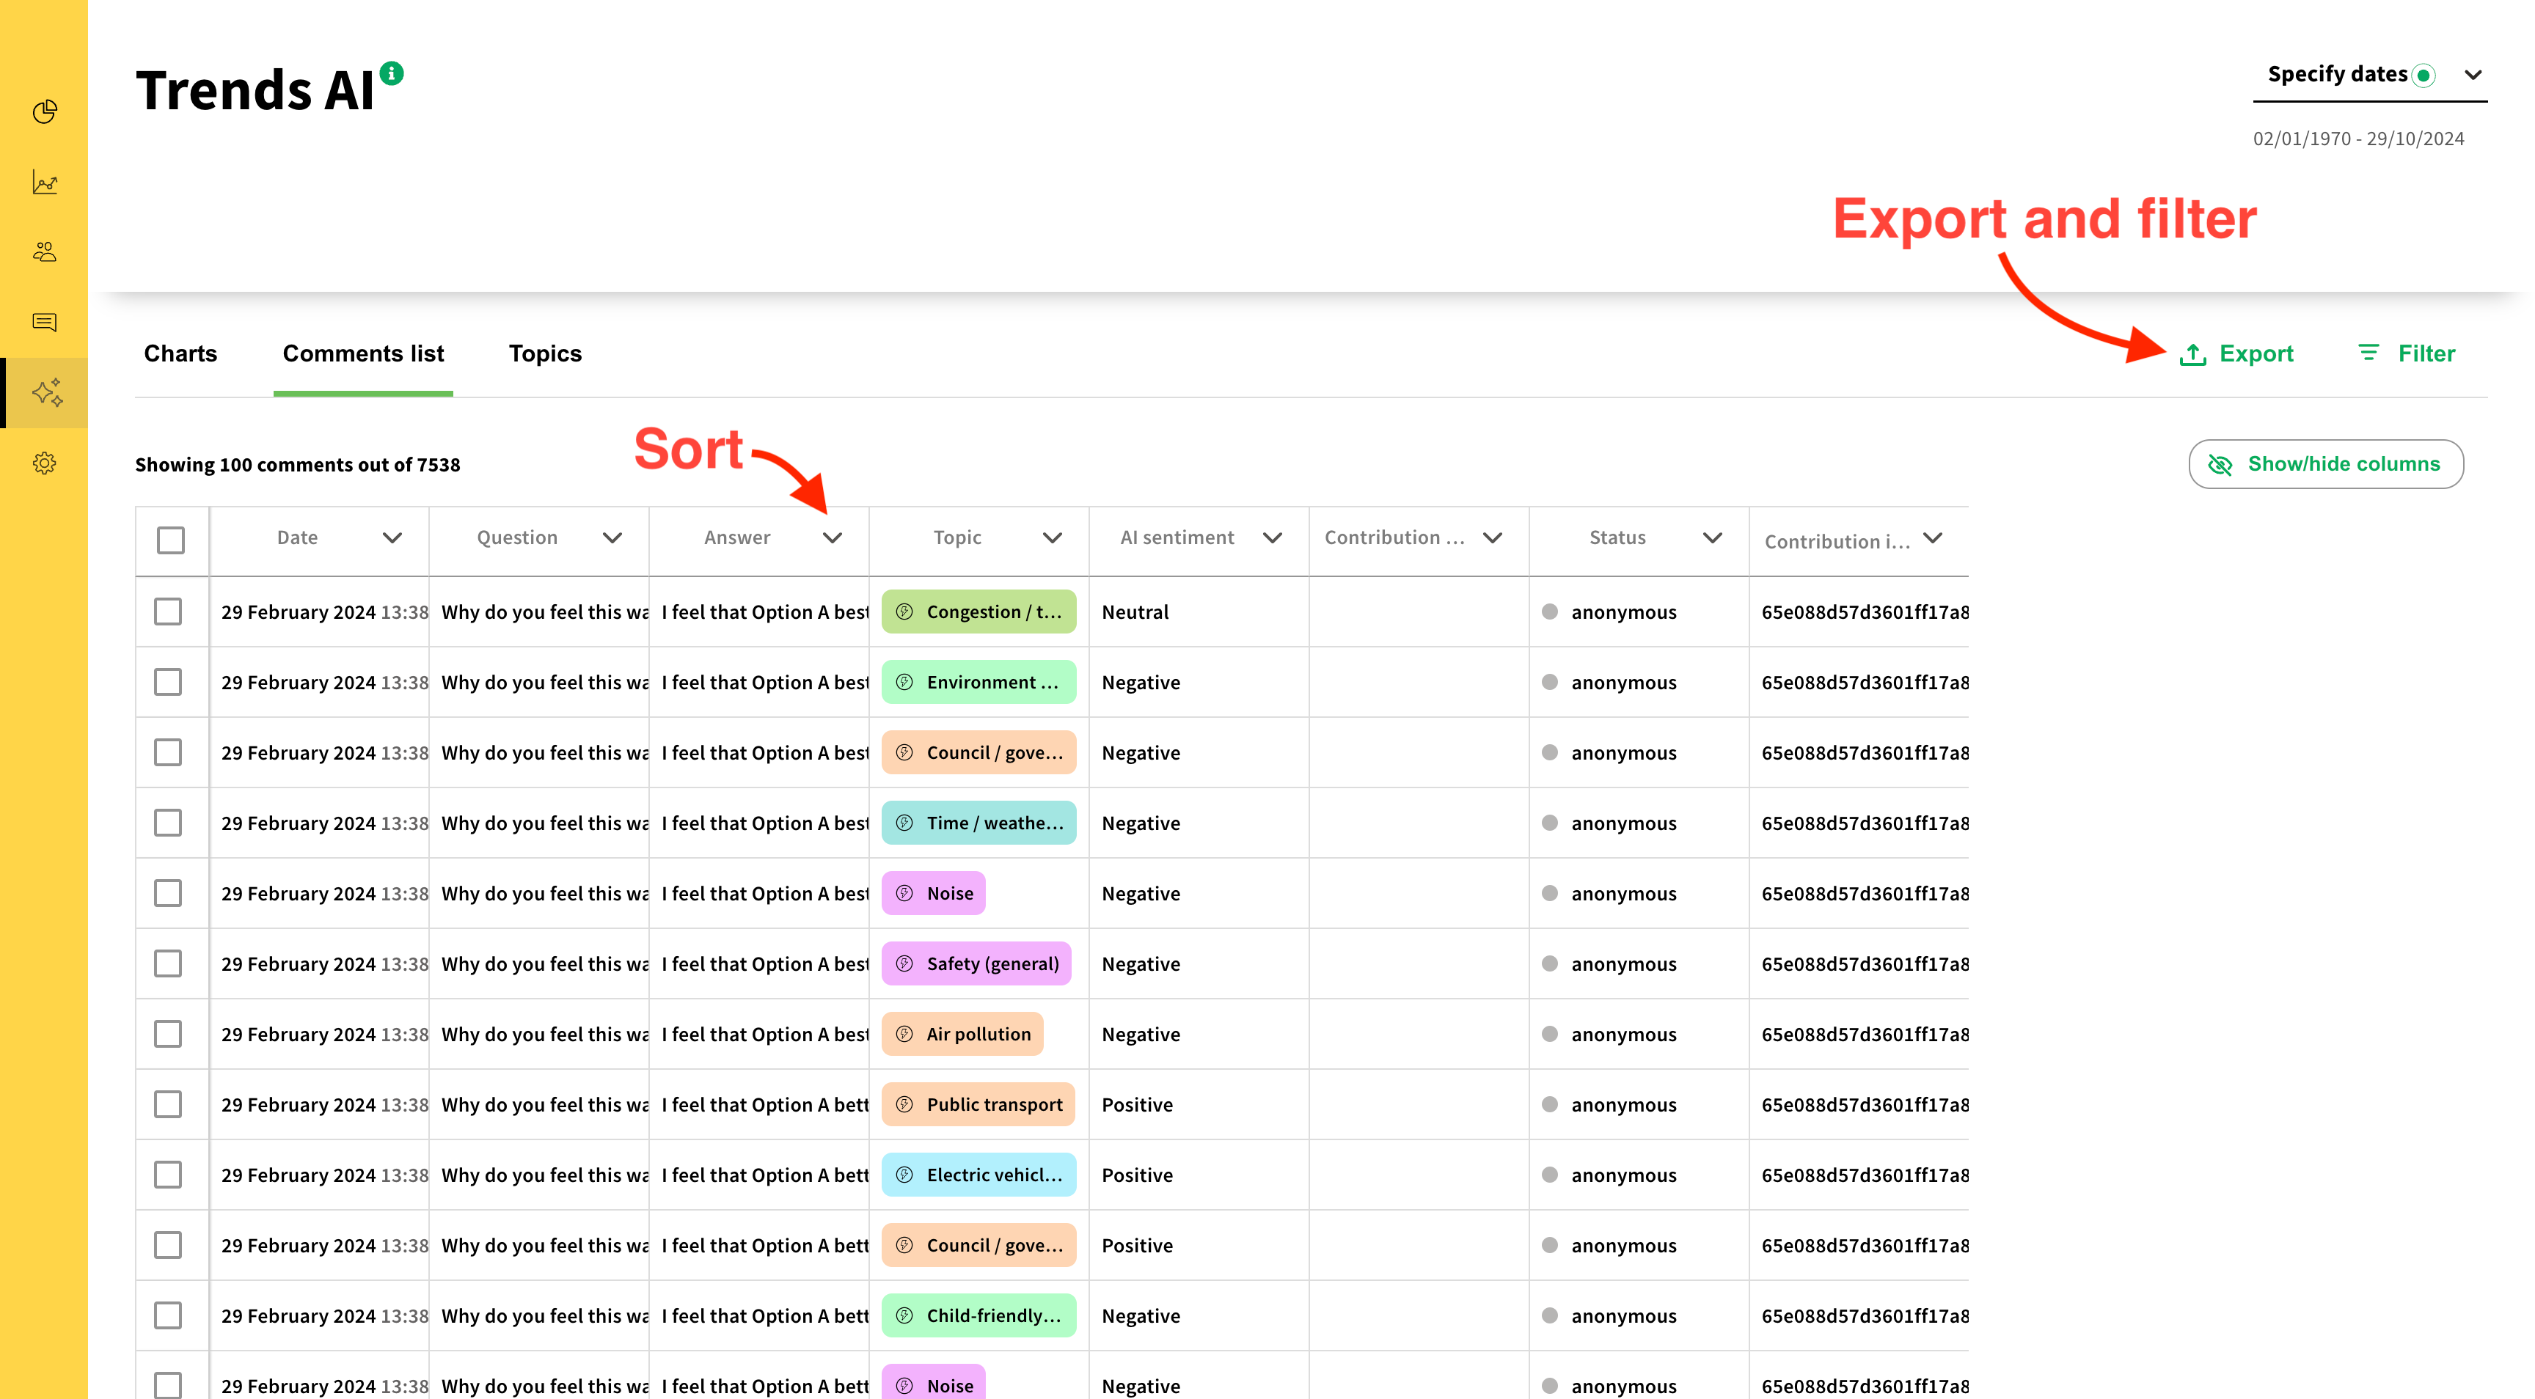
Task: Click the Export upload icon
Action: (2192, 354)
